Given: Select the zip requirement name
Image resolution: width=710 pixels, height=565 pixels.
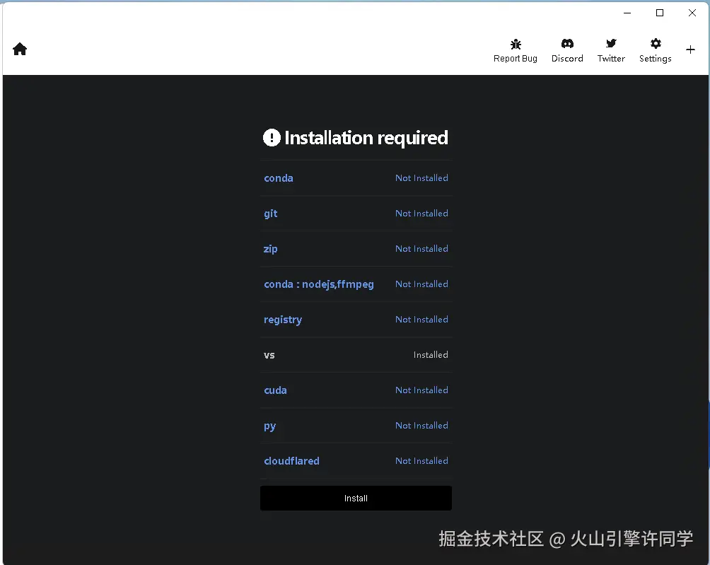Looking at the screenshot, I should tap(270, 249).
